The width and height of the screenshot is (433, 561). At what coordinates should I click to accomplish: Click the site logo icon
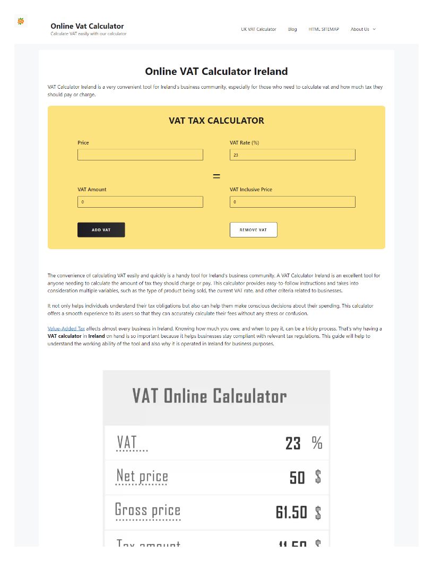(21, 21)
